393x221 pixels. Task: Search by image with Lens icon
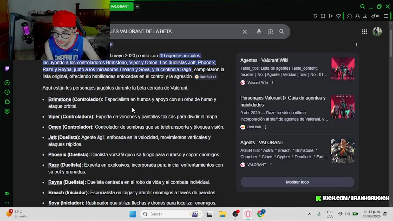click(x=270, y=32)
